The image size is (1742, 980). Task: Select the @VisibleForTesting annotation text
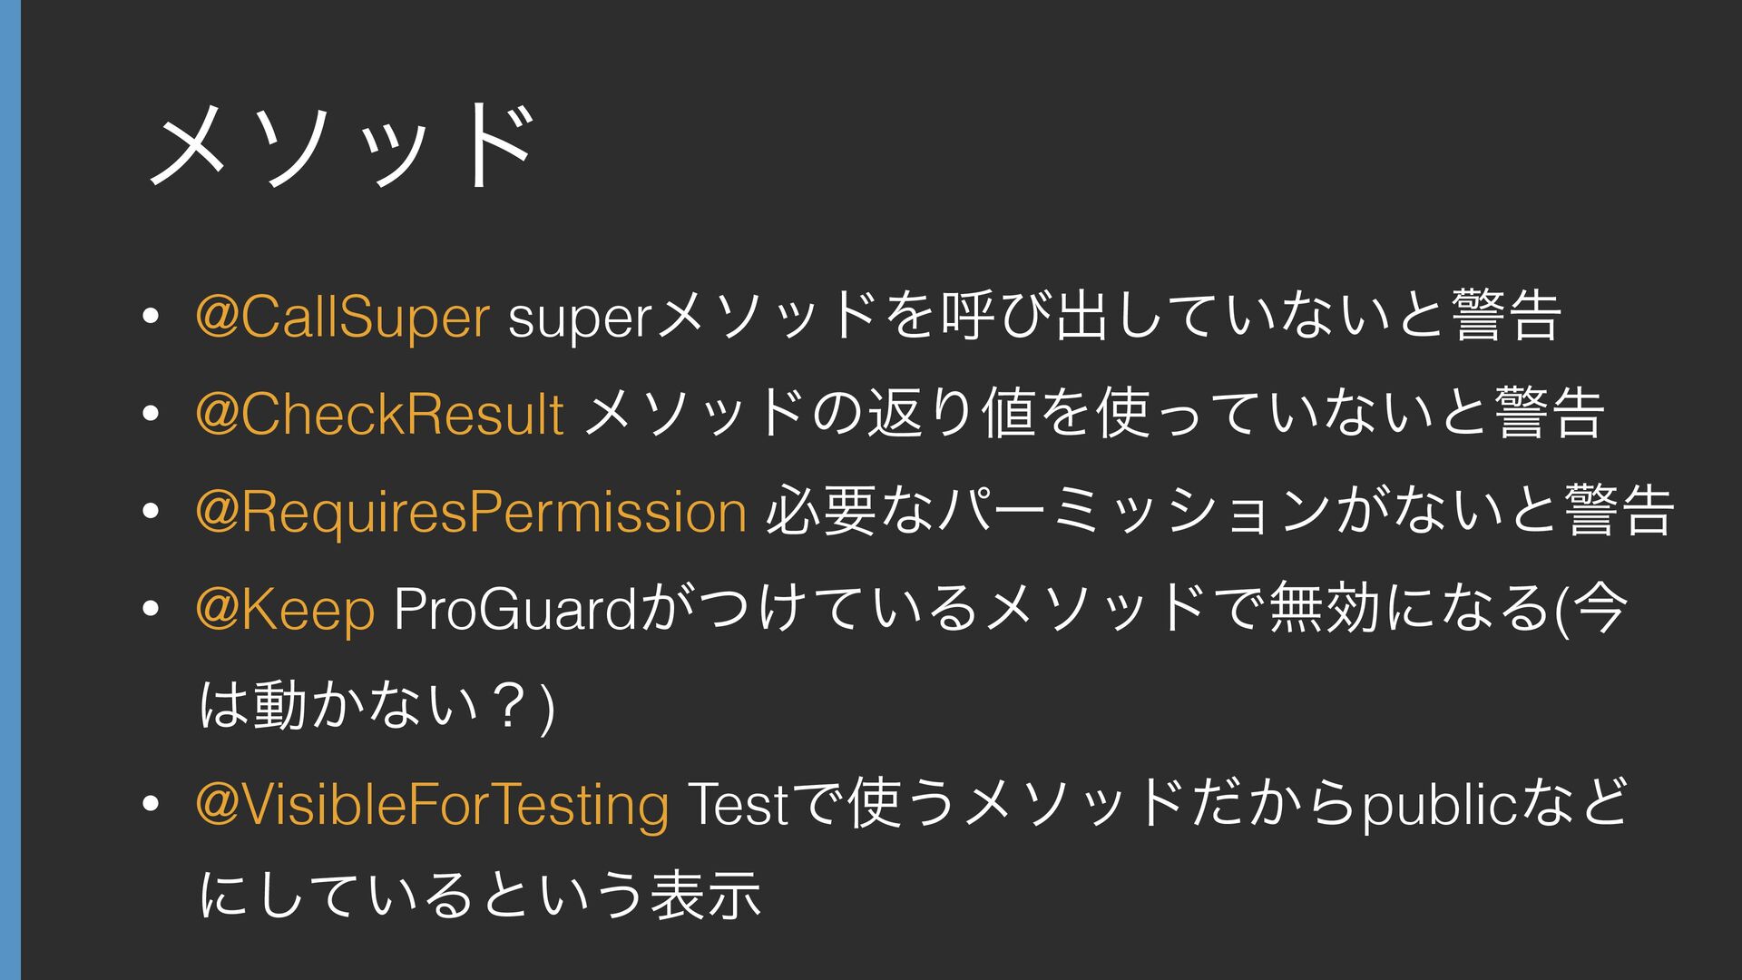point(433,806)
